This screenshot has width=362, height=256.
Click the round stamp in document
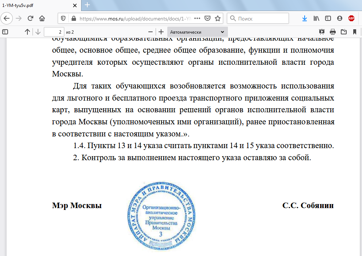coord(161,216)
